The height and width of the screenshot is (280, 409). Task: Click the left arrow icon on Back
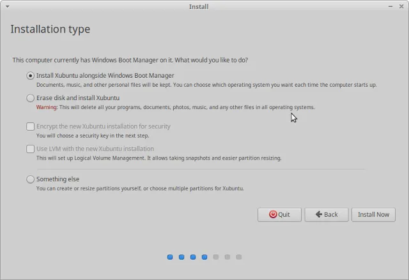click(x=318, y=214)
